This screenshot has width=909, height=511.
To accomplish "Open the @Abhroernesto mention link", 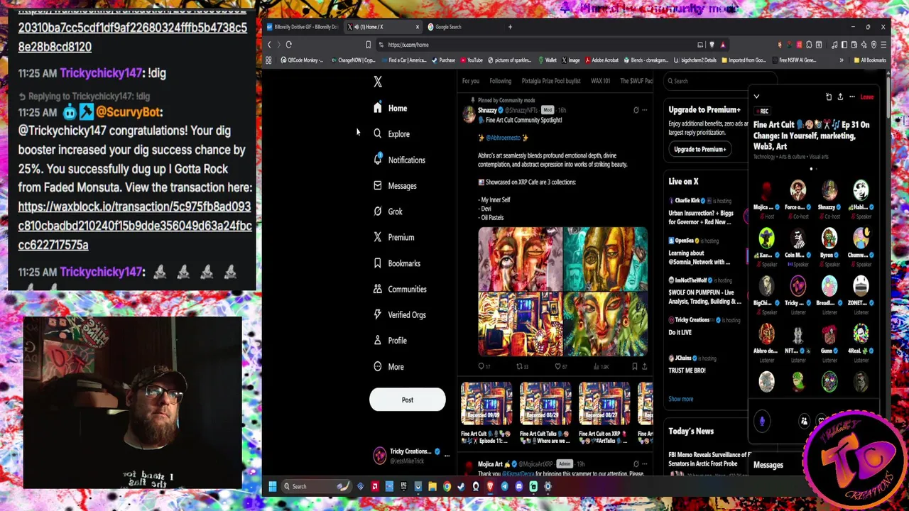I will tap(504, 138).
